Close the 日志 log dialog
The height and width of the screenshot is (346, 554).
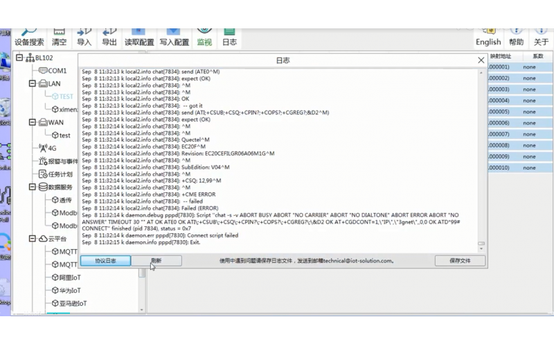tap(481, 60)
